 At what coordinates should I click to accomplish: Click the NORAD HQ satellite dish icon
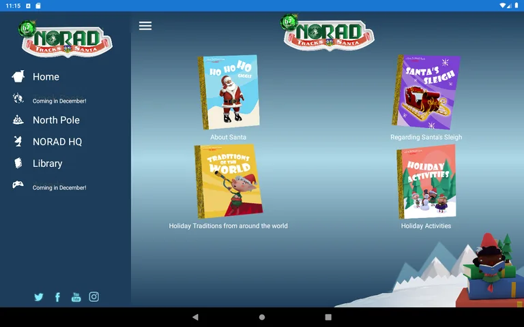coord(18,142)
